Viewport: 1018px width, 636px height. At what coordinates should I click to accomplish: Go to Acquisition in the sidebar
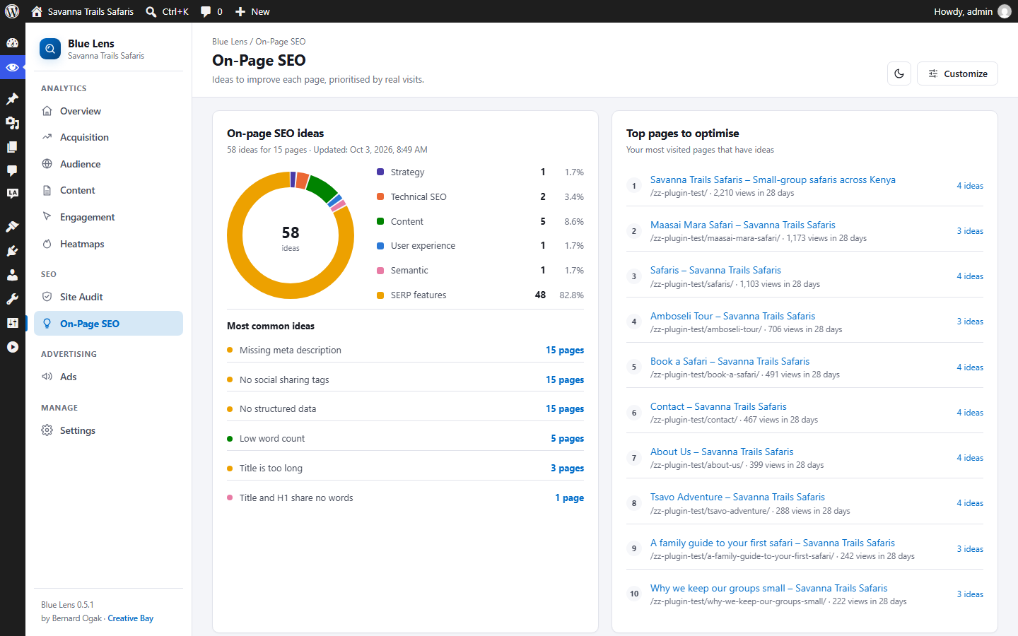click(108, 137)
